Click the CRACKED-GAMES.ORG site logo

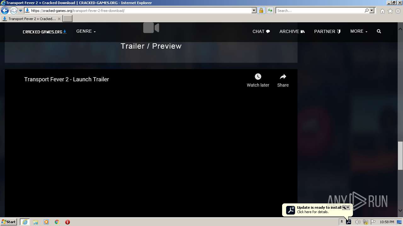45,32
